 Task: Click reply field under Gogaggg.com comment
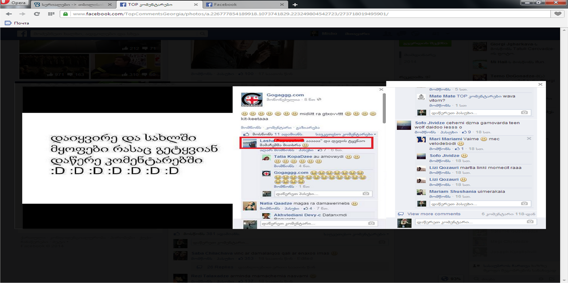[x=323, y=194]
